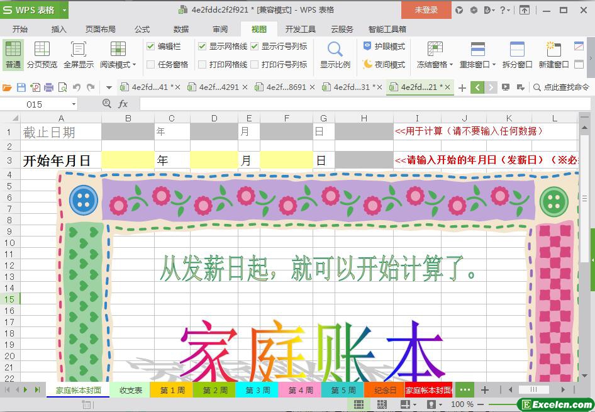The width and height of the screenshot is (595, 412).
Task: Switch to Normal view (普通) in ribbon
Action: click(13, 55)
